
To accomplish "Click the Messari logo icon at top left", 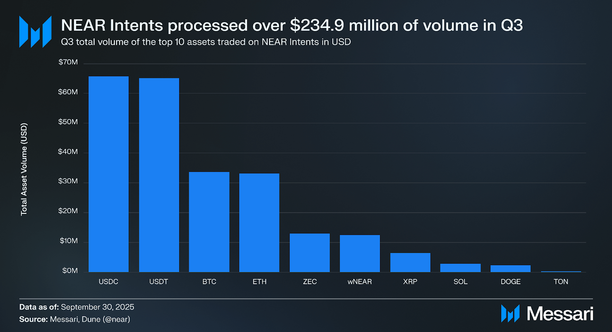I will 35,32.
